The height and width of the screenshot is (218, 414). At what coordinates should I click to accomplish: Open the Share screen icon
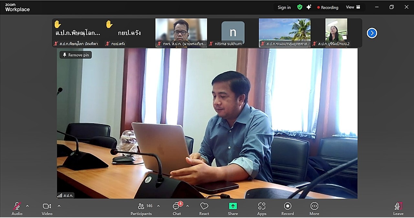(233, 206)
